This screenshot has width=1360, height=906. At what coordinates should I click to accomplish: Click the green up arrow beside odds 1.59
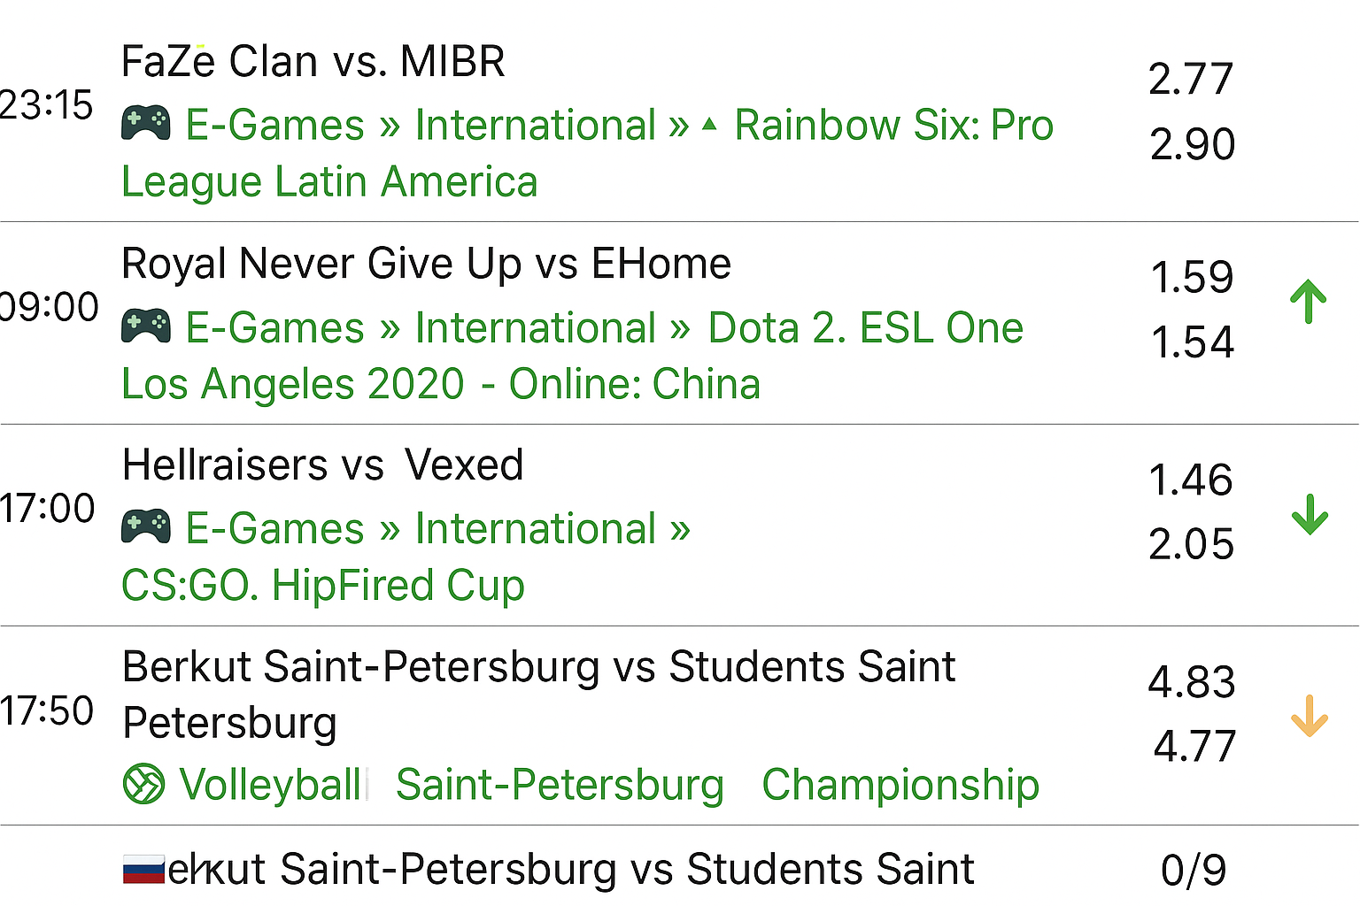point(1309,302)
